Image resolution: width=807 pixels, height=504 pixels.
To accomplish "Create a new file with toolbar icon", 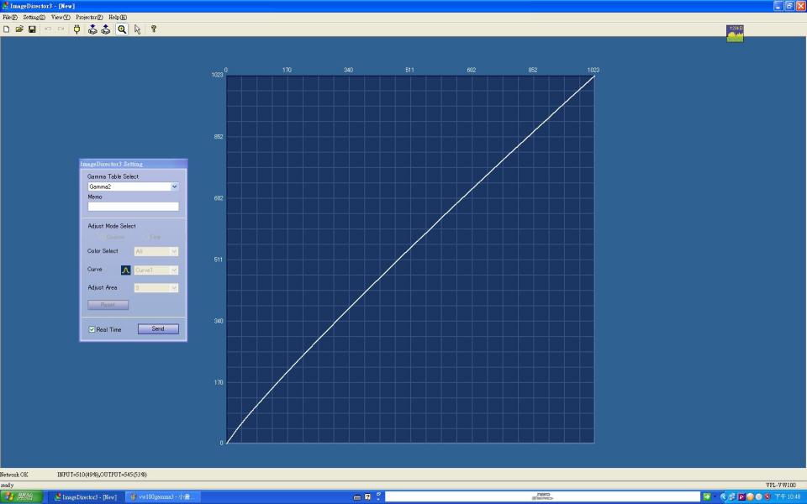I will (7, 29).
